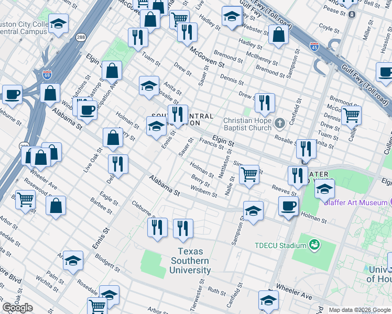The height and width of the screenshot is (314, 392).
Task: Click the Ruth St label
Action: click(217, 291)
